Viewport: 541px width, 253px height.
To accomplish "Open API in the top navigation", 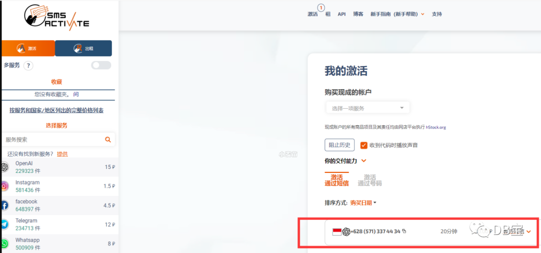I will pos(342,14).
